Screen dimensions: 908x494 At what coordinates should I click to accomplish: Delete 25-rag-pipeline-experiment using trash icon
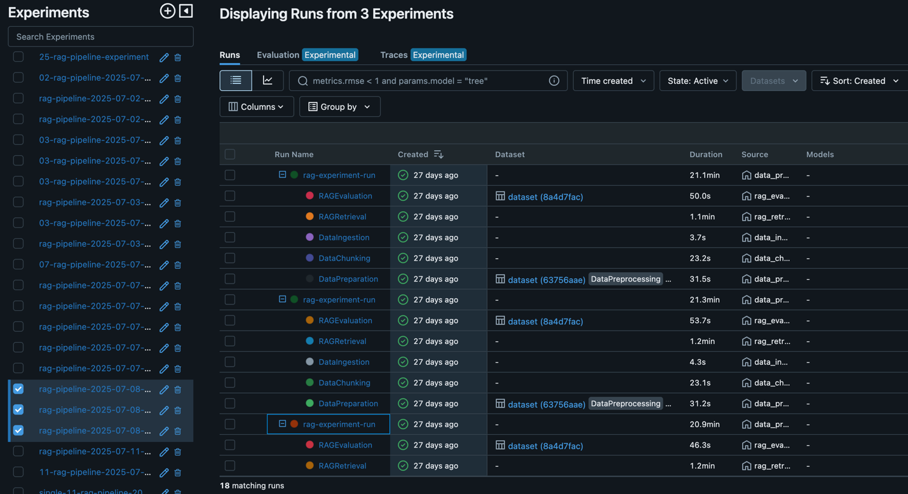(x=178, y=57)
